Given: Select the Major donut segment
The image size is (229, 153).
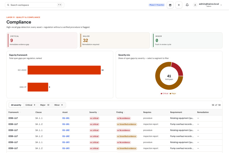Looking at the screenshot, I should [x=161, y=82].
